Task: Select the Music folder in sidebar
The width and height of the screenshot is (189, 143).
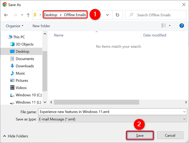Action: tap(20, 73)
